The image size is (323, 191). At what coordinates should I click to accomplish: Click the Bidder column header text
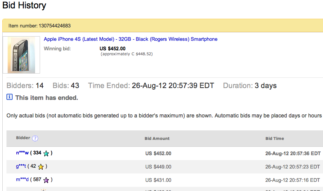pyautogui.click(x=23, y=138)
